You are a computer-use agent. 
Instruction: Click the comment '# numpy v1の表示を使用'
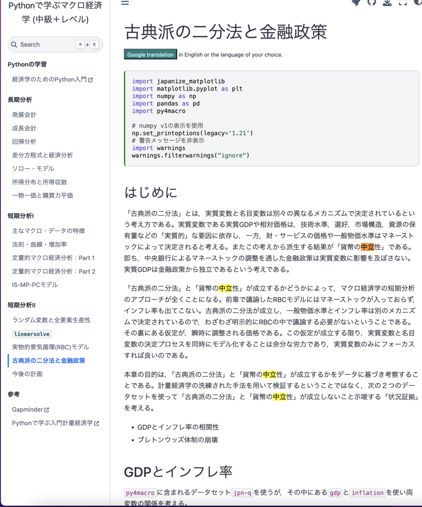point(167,126)
